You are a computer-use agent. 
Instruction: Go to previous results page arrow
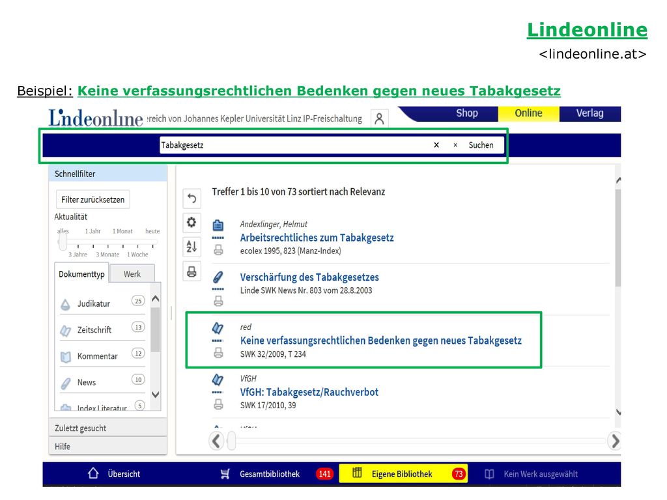(216, 441)
